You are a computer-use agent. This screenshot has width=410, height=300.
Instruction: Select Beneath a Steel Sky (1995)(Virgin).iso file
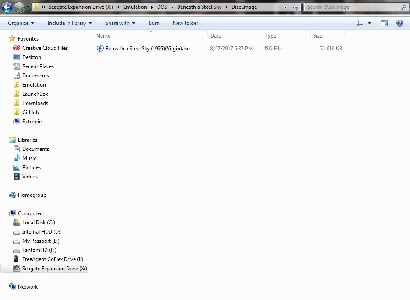pyautogui.click(x=147, y=49)
